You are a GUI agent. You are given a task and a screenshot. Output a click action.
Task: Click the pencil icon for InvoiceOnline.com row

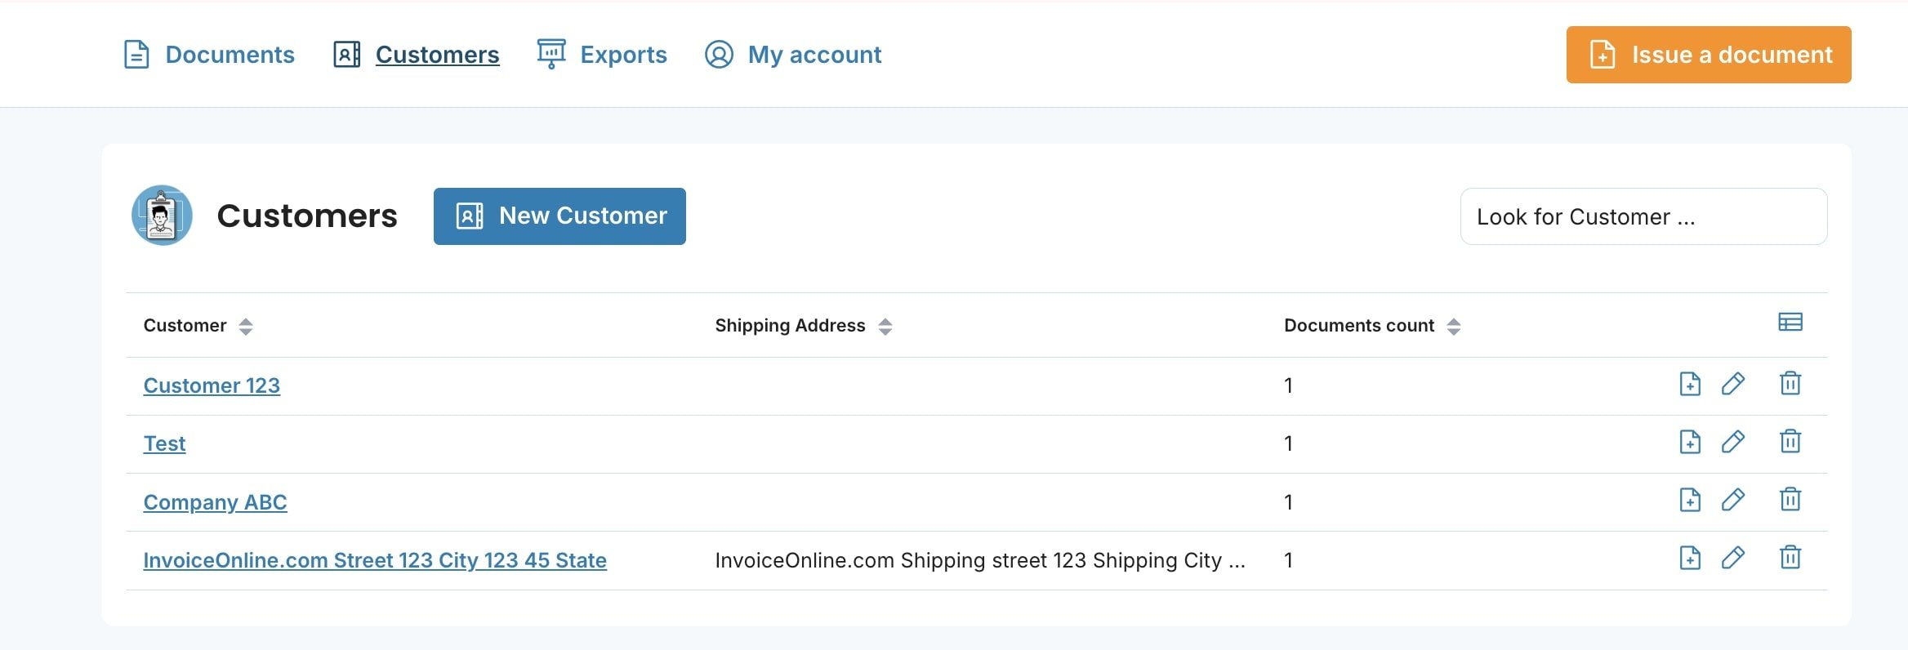point(1732,558)
